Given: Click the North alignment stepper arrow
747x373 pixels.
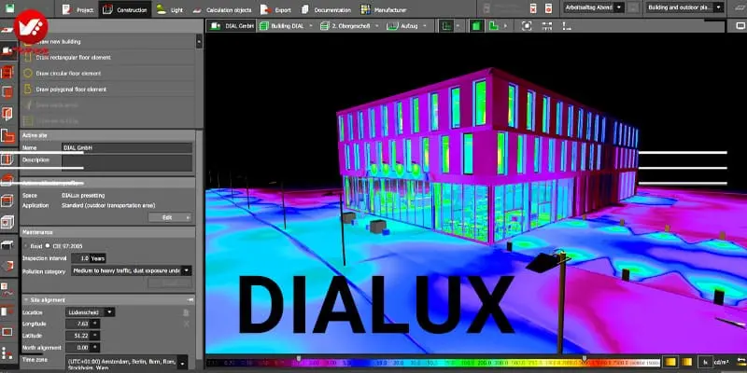Looking at the screenshot, I should click(x=95, y=348).
